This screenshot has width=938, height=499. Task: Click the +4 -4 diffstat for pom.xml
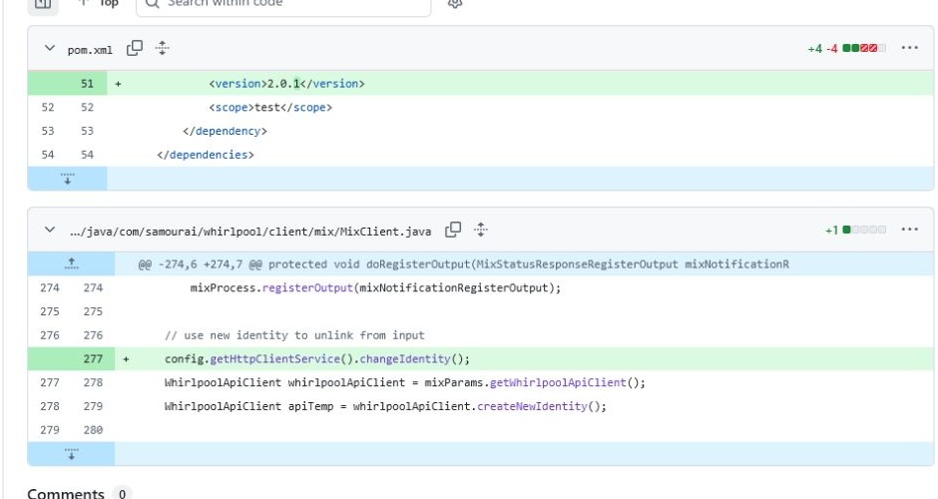[x=846, y=49]
